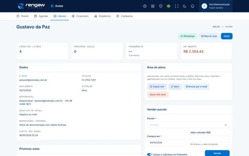Click the shield security icon

[x=160, y=6]
